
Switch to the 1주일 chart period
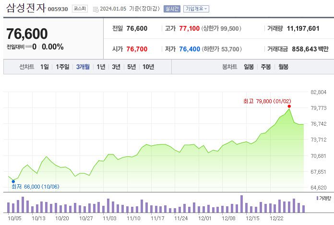(62, 67)
